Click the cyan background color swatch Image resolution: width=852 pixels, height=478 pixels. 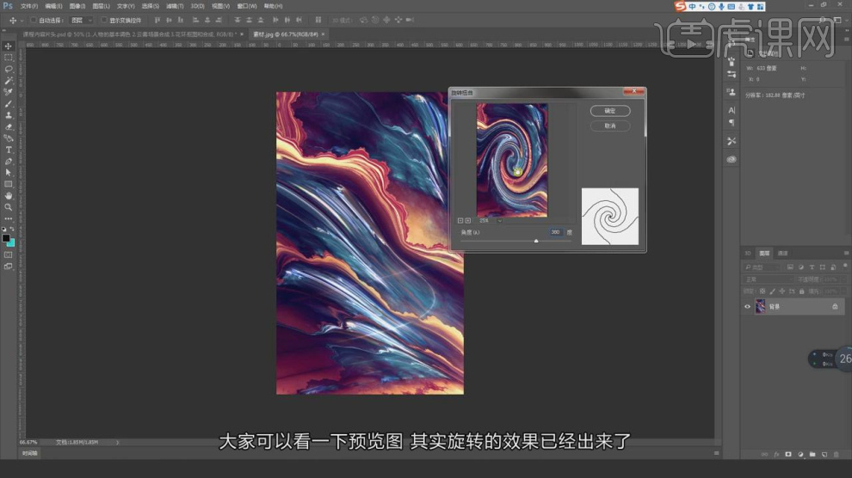(11, 243)
